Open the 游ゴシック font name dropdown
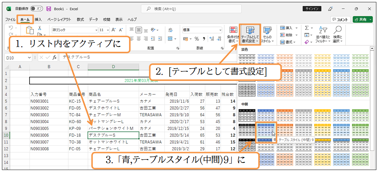379x172 pixels. tap(96, 30)
